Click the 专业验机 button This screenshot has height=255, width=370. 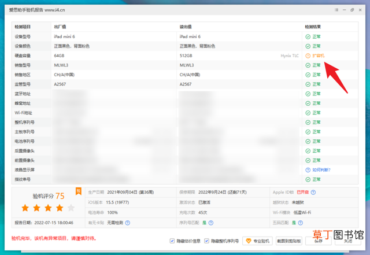[x=257, y=241]
